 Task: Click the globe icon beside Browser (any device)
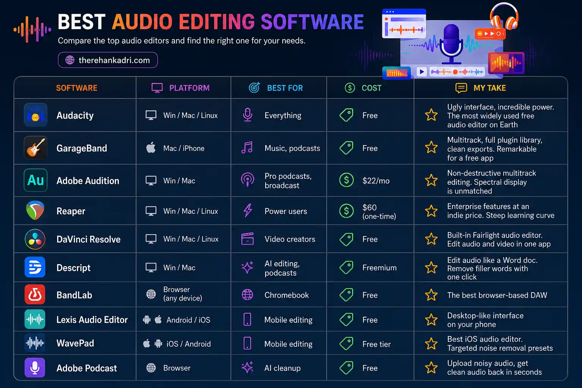[151, 294]
